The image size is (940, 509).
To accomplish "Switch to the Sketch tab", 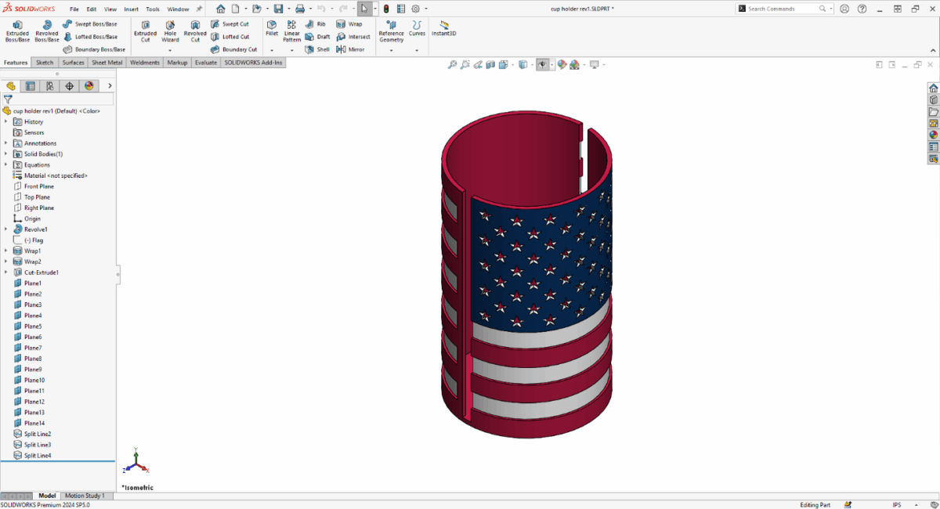I will coord(45,62).
